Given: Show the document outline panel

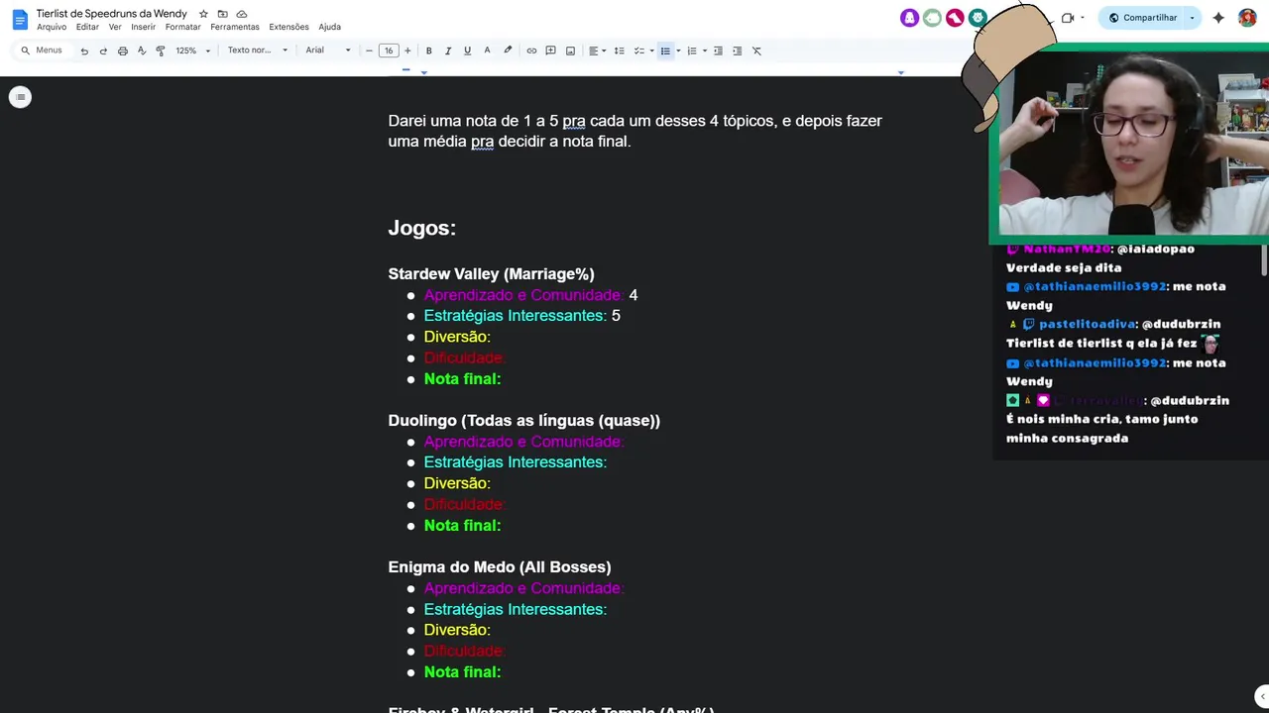Looking at the screenshot, I should (x=20, y=96).
